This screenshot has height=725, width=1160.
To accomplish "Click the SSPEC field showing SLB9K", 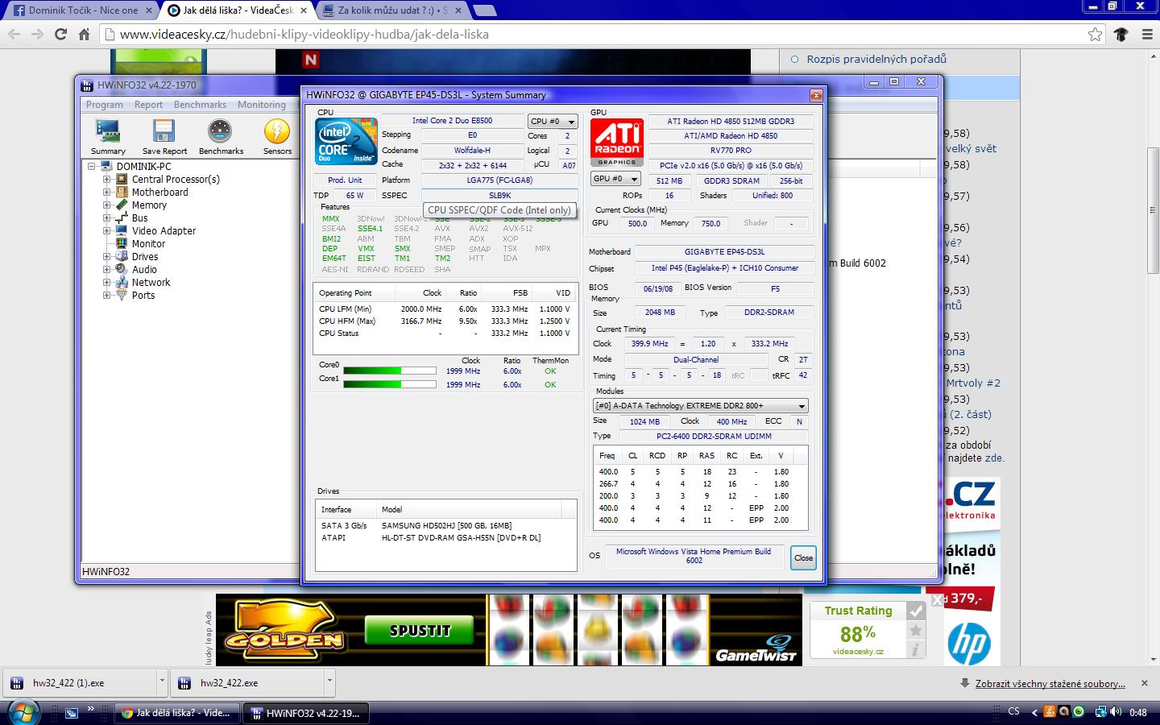I will coord(499,195).
